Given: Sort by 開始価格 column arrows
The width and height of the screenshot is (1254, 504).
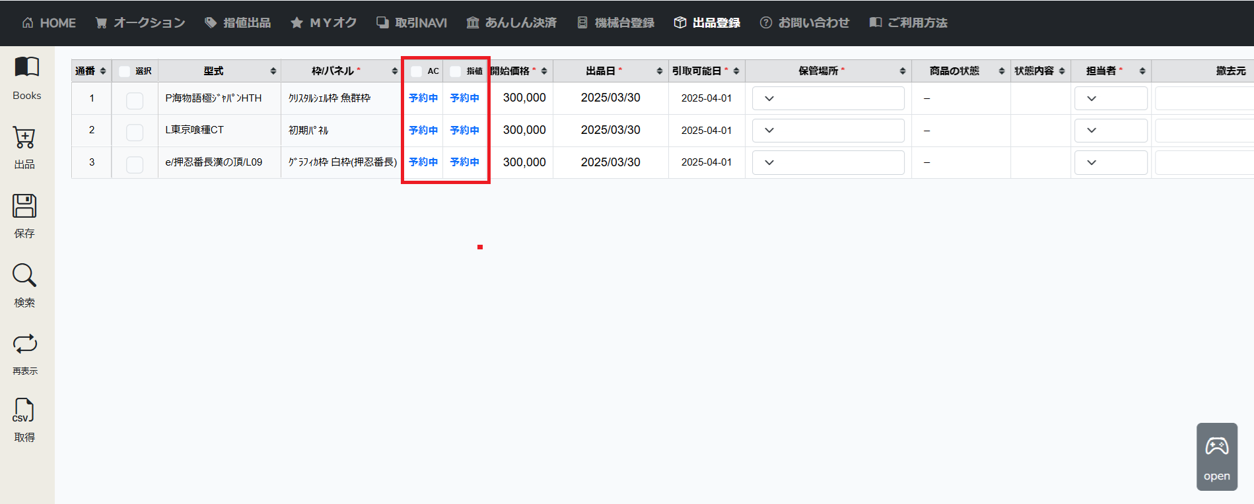Looking at the screenshot, I should pos(544,71).
